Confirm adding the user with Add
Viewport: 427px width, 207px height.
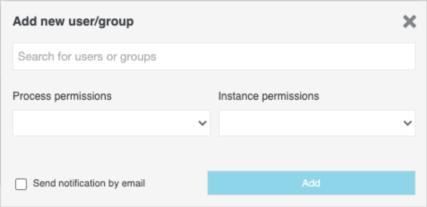pyautogui.click(x=311, y=183)
